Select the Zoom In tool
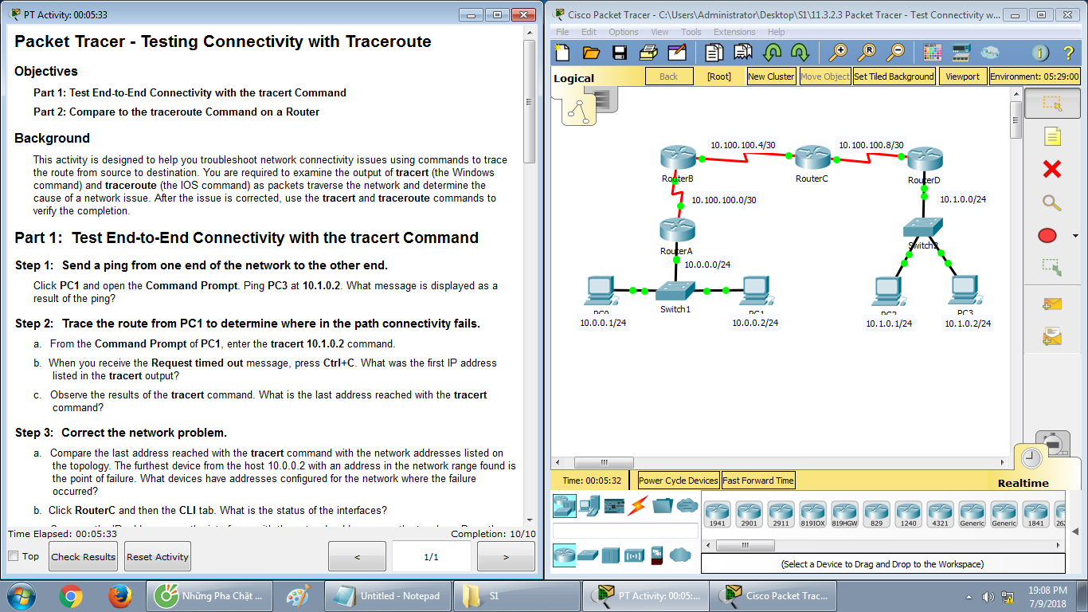The image size is (1088, 612). tap(838, 53)
